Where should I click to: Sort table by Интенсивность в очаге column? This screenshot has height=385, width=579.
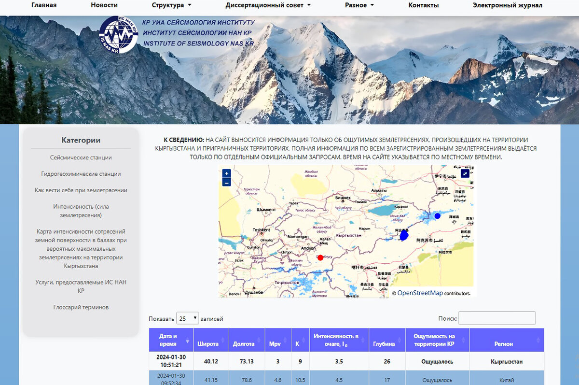[339, 340]
